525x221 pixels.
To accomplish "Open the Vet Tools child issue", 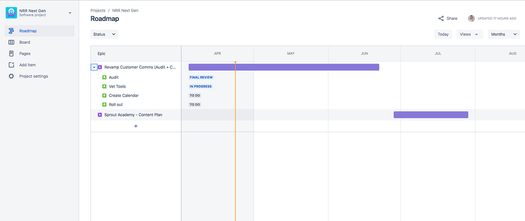I will click(x=117, y=86).
